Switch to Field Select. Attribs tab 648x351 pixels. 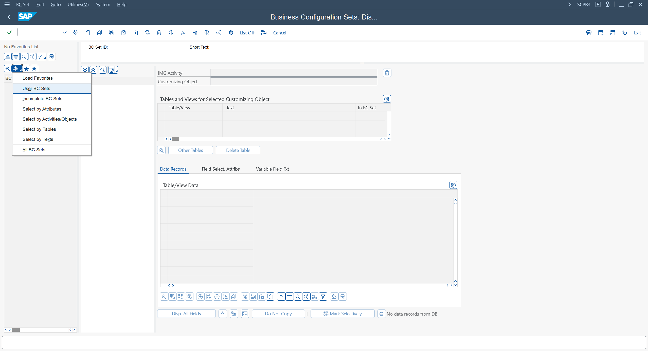click(221, 169)
